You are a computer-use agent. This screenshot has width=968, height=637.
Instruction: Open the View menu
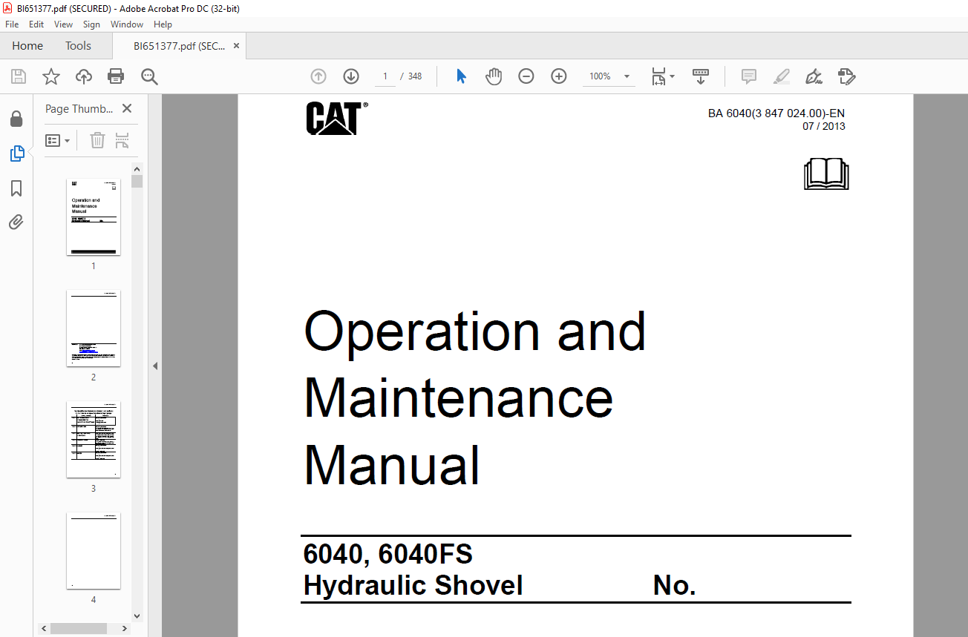[x=63, y=24]
